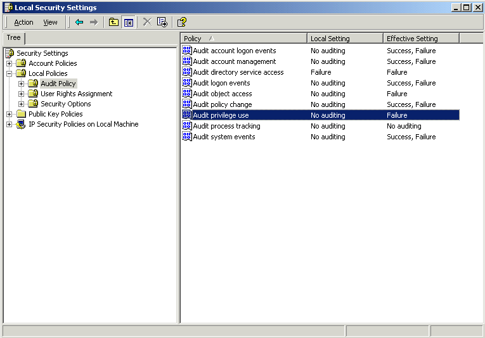This screenshot has width=485, height=338.
Task: Click the Back arrow toolbar icon
Action: point(79,22)
